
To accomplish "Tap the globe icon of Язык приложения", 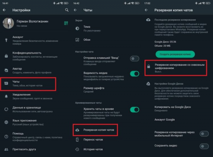I will (6, 122).
